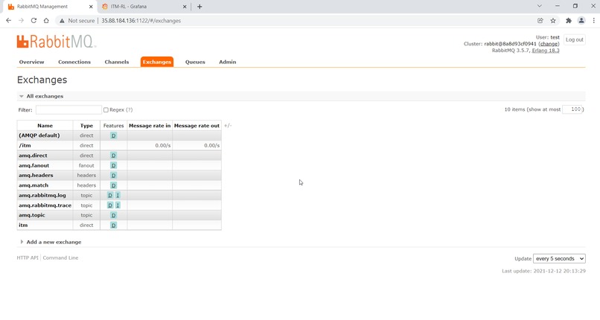Open the /itm exchange
Screen dimensions: 600x320
25,145
